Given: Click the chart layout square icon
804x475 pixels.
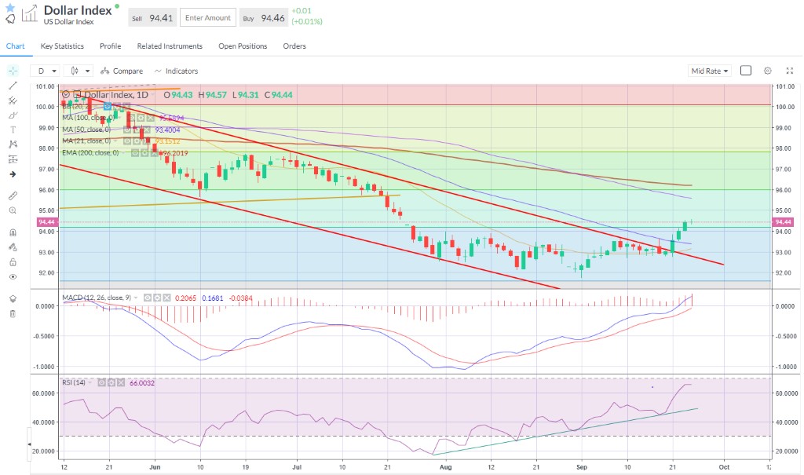Looking at the screenshot, I should (746, 71).
